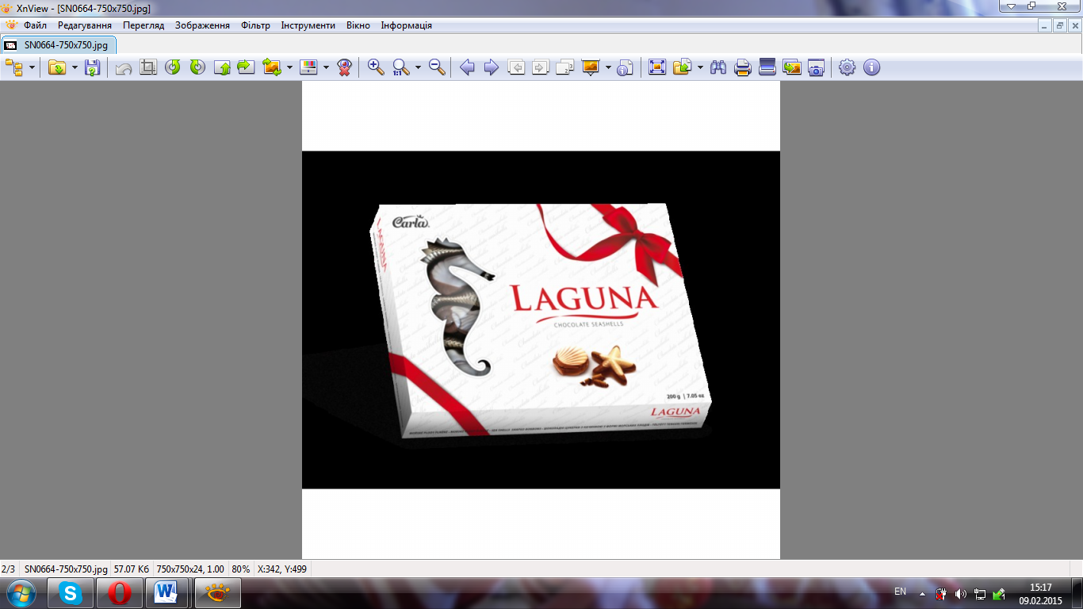Print the image with printer icon
Viewport: 1083px width, 609px height.
tap(743, 67)
